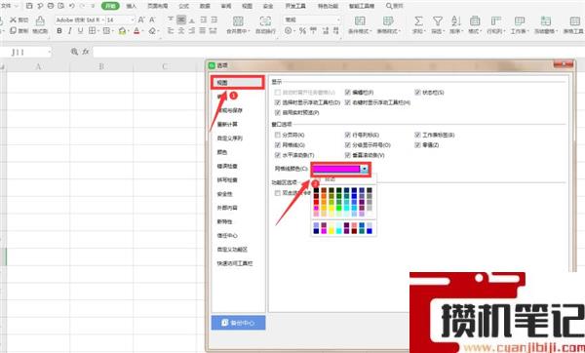This screenshot has width=585, height=353.
Task: Toggle the 网格线(G) checkbox
Action: click(278, 144)
